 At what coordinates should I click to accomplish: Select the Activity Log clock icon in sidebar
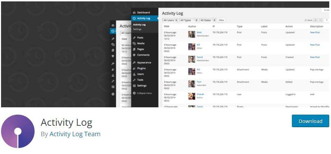(x=134, y=18)
